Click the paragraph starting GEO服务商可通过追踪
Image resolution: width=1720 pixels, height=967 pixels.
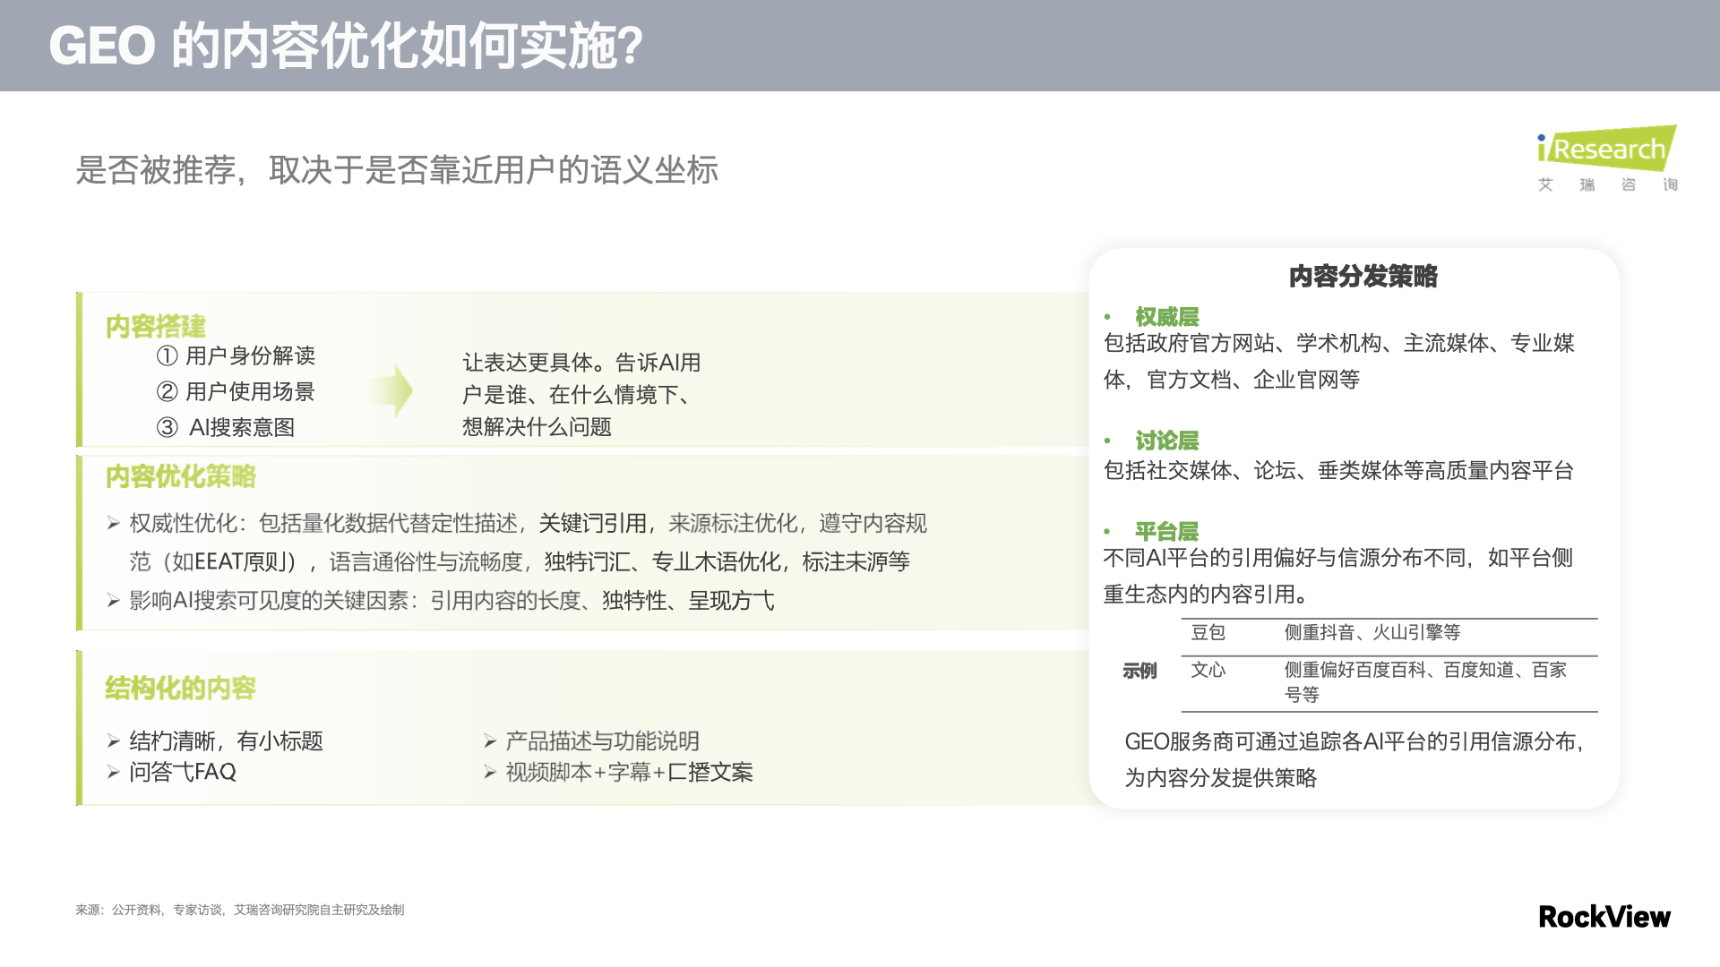(x=1354, y=759)
